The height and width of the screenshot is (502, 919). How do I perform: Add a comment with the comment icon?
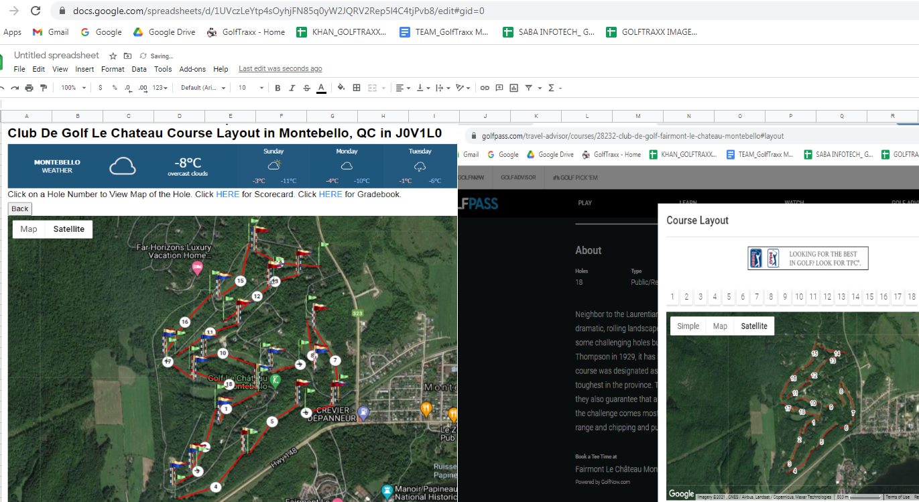499,88
